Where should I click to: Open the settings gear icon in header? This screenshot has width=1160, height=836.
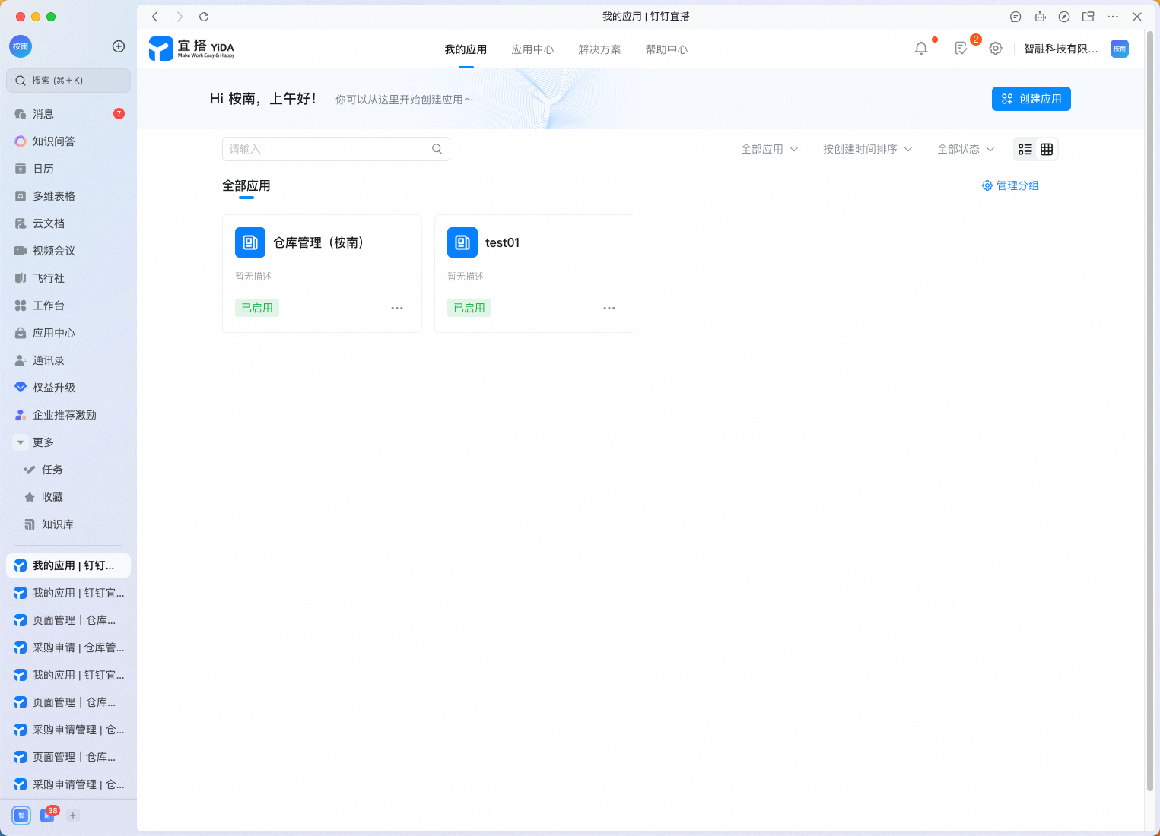996,49
